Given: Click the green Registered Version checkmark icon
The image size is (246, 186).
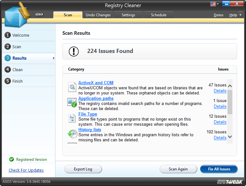Looking at the screenshot, I should [11, 160].
